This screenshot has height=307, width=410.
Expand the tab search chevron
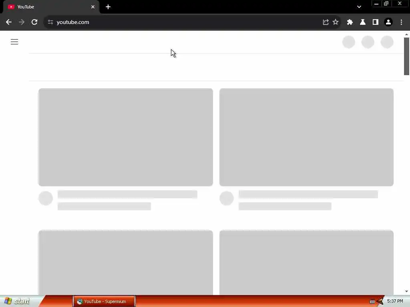point(359,7)
